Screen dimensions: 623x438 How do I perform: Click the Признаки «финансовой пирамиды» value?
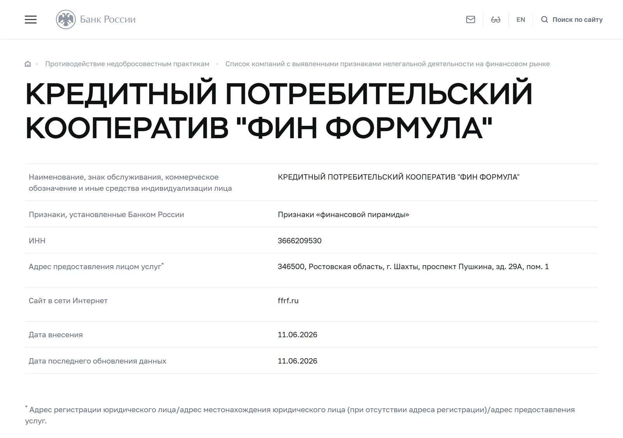343,215
